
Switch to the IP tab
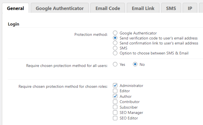(x=190, y=8)
